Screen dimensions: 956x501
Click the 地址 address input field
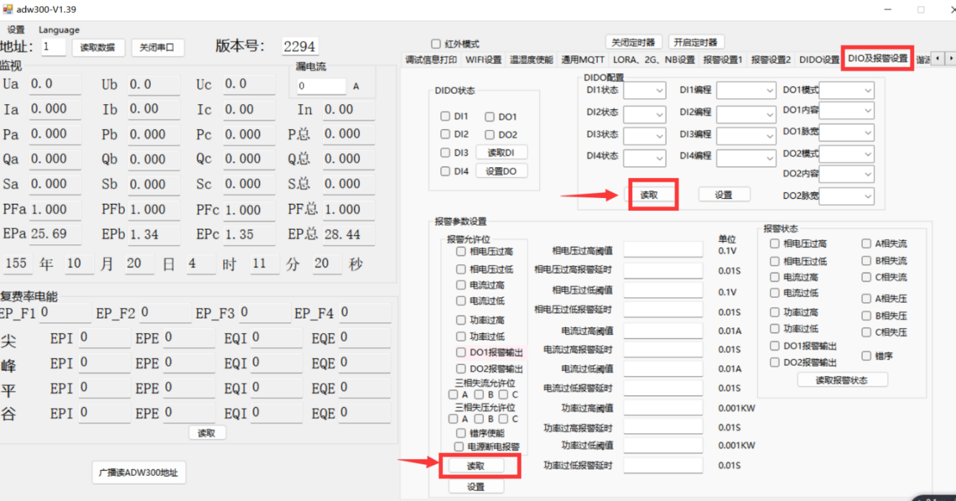click(53, 47)
